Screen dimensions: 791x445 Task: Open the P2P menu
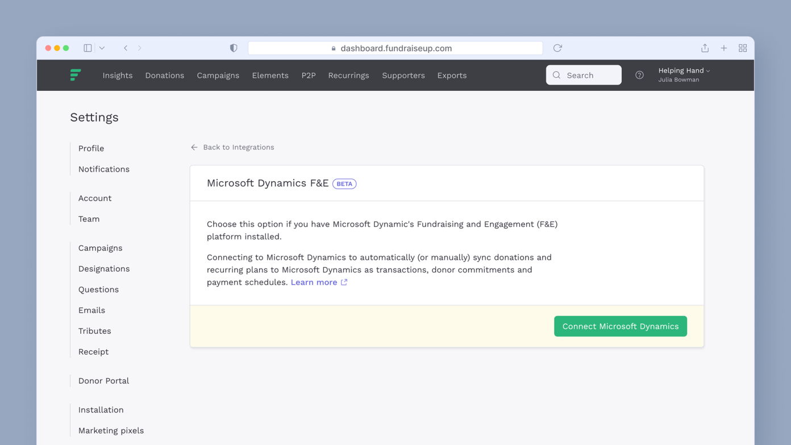pyautogui.click(x=309, y=75)
